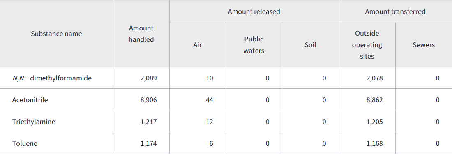This screenshot has width=452, height=154.
Task: Select the 2,089 amount handled cell
Action: [x=149, y=78]
